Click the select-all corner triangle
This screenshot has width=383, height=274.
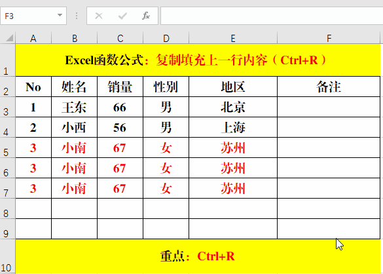pyautogui.click(x=9, y=38)
